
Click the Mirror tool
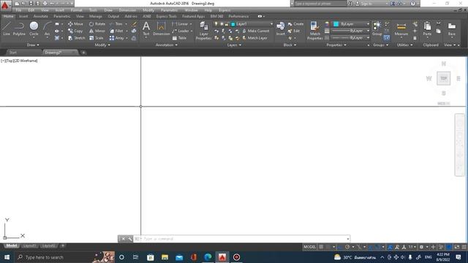(x=97, y=31)
